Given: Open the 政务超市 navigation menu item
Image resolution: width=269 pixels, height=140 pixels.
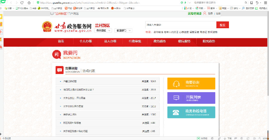Looking at the screenshot, I should coord(160,41).
